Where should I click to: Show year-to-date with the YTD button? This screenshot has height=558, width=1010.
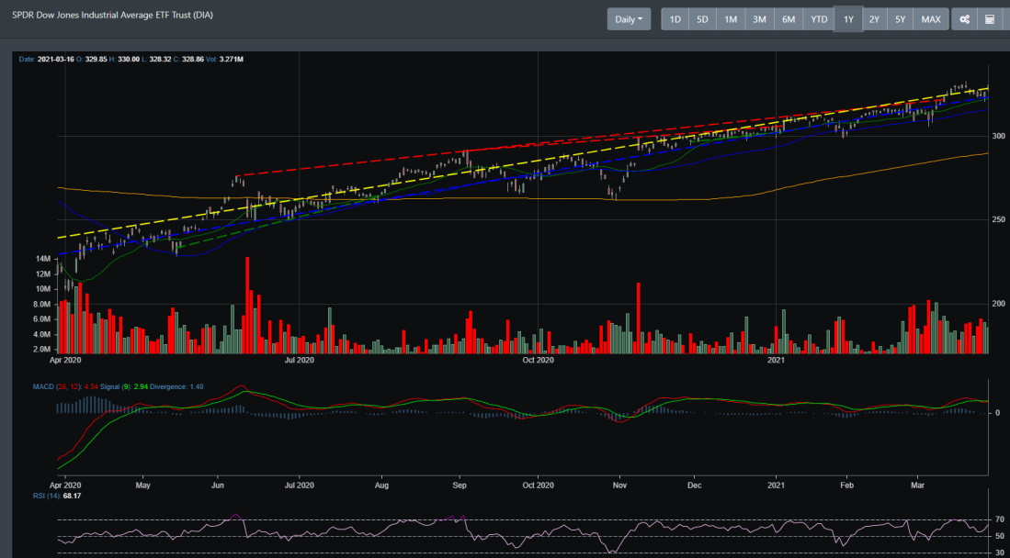coord(819,19)
